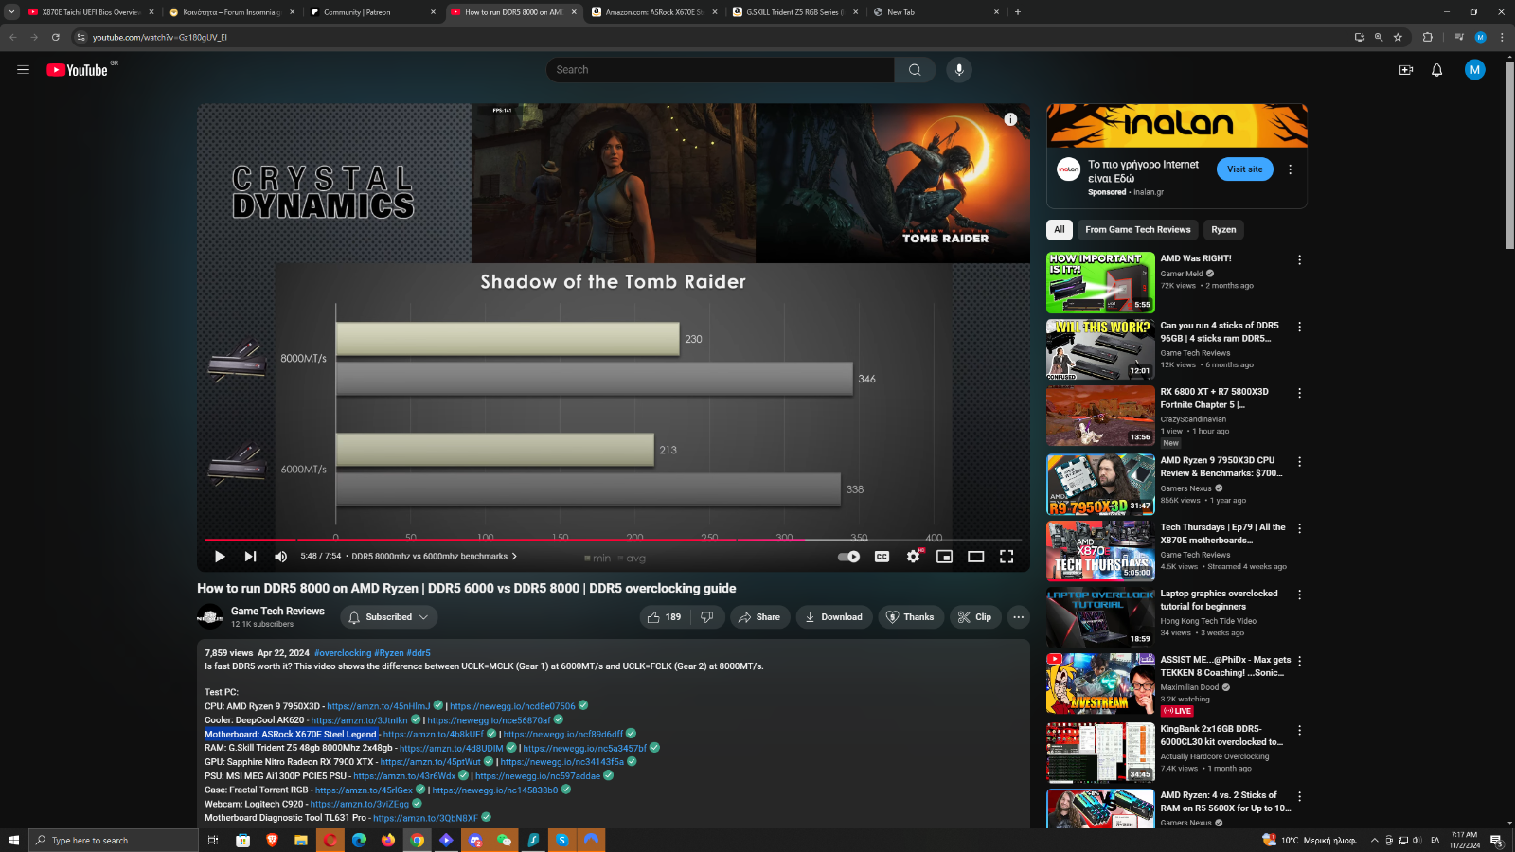1515x852 pixels.
Task: Skip to the next video
Action: [250, 557]
